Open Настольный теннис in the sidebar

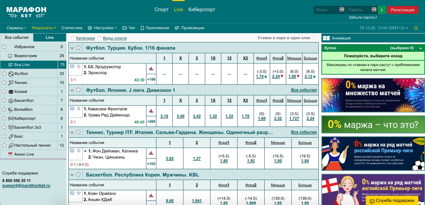[33, 145]
